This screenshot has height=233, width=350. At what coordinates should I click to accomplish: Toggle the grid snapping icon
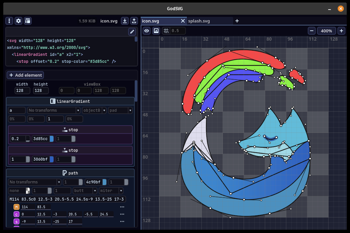pyautogui.click(x=166, y=31)
